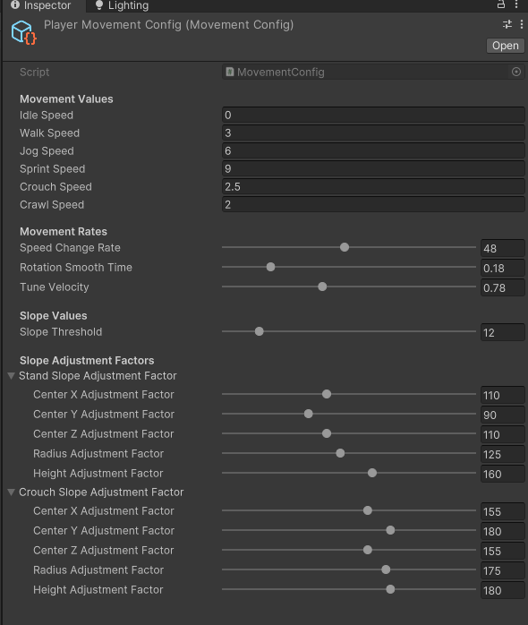This screenshot has width=528, height=625.
Task: Switch to the Lighting tab
Action: 122,5
